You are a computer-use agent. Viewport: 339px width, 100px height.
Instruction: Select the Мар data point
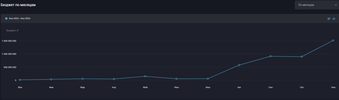pyautogui.click(x=83, y=79)
